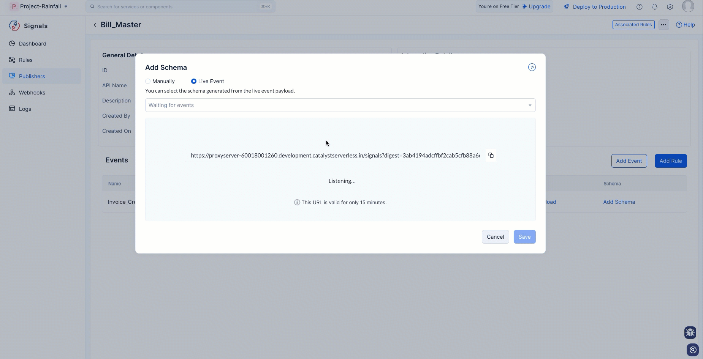Cancel the Add Schema dialog
This screenshot has height=359, width=703.
(x=495, y=237)
